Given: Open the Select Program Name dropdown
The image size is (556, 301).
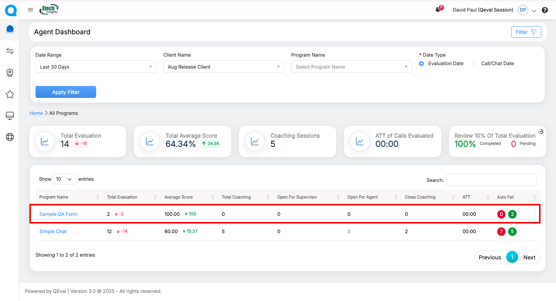Looking at the screenshot, I should pyautogui.click(x=351, y=67).
